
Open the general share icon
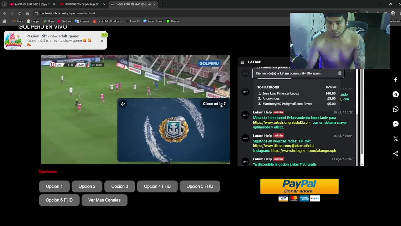pos(396,153)
